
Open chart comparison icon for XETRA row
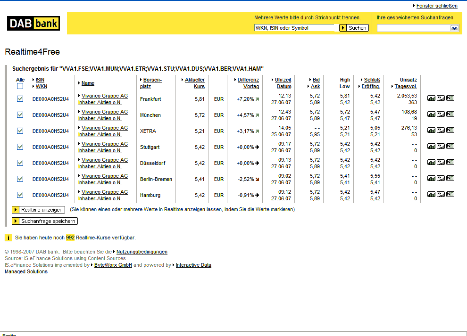441,131
